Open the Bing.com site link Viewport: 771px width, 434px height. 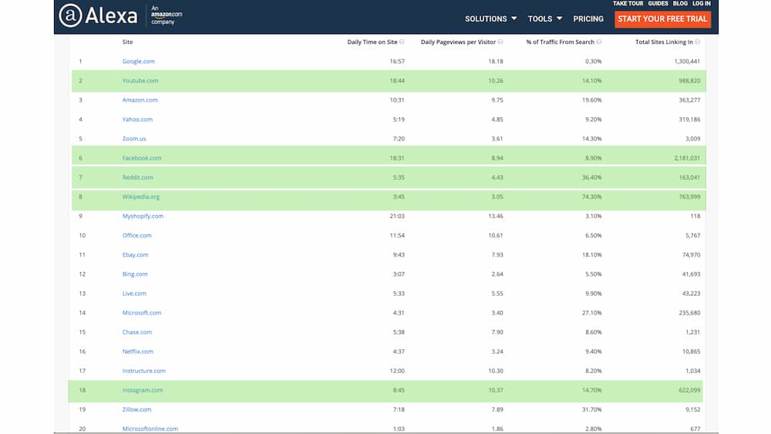click(x=135, y=274)
